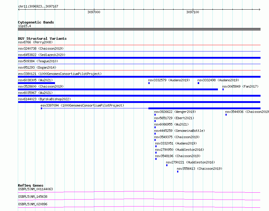Click nsv3548196 (Chaisson2019) label
Image resolution: width=269 pixels, height=211 pixels.
(178, 156)
